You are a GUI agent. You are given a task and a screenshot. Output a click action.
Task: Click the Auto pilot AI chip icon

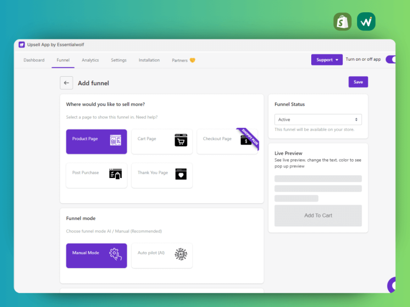(181, 254)
